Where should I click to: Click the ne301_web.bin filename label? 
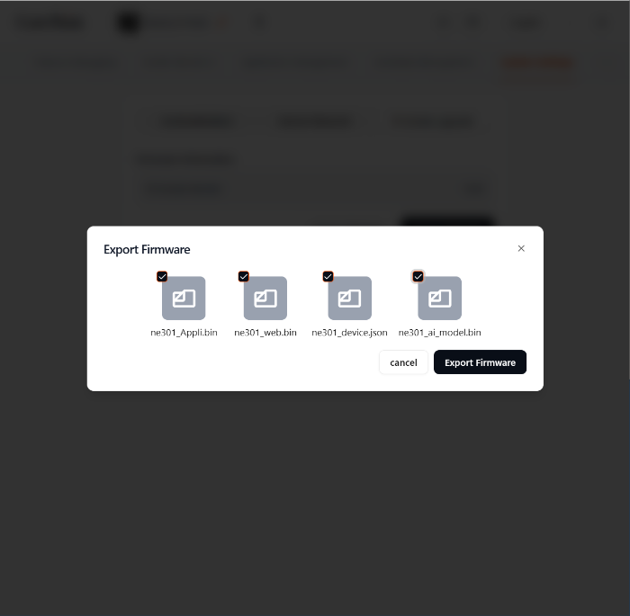(x=265, y=333)
